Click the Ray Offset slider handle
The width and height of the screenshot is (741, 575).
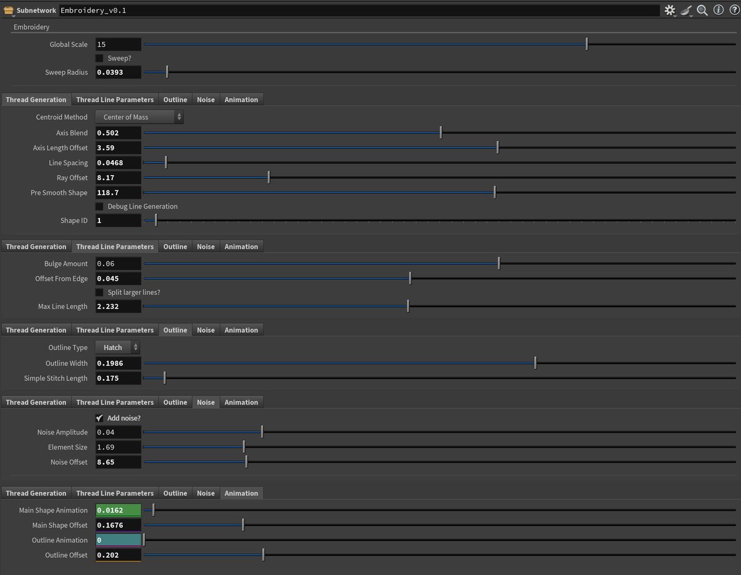point(269,177)
